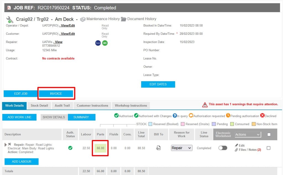The width and height of the screenshot is (283, 175).
Task: Click the Edit pencil icon on work line
Action: (x=237, y=146)
